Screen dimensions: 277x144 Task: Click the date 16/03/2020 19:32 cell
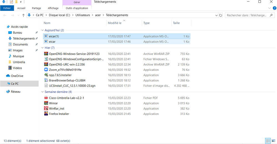[119, 70]
